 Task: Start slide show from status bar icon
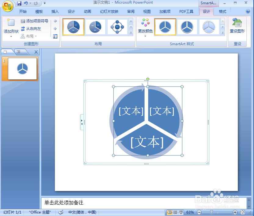tap(181, 212)
